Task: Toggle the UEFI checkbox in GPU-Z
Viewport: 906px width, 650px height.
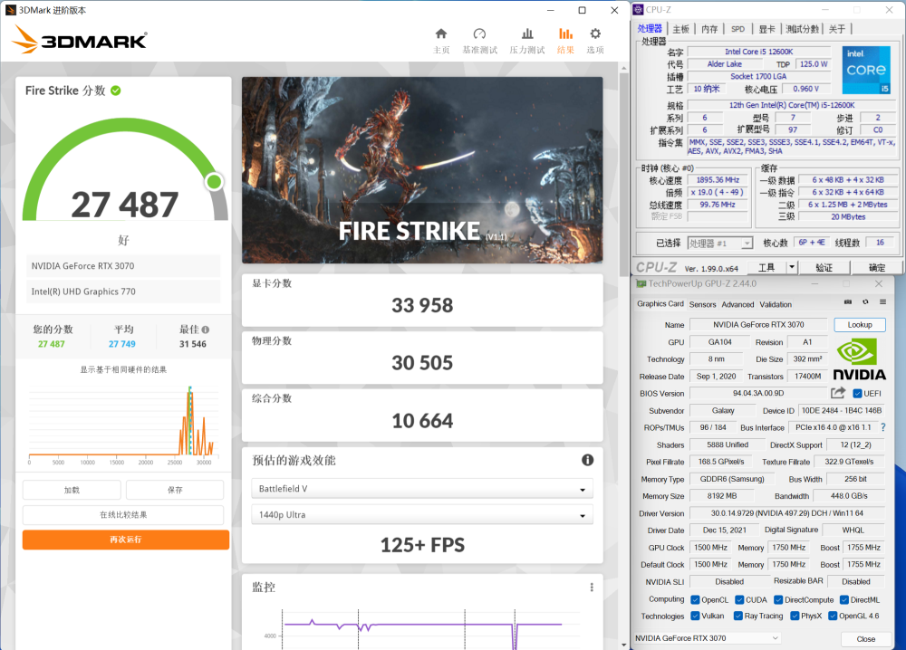Action: (857, 394)
